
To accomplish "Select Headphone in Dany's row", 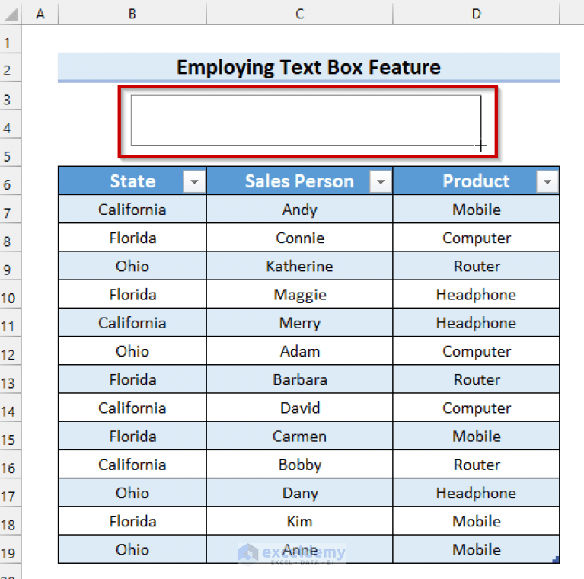I will (476, 493).
